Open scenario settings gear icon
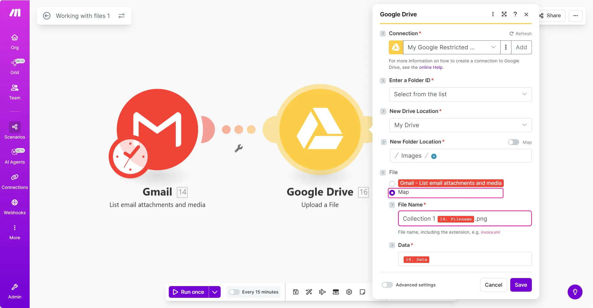593x308 pixels. point(349,292)
